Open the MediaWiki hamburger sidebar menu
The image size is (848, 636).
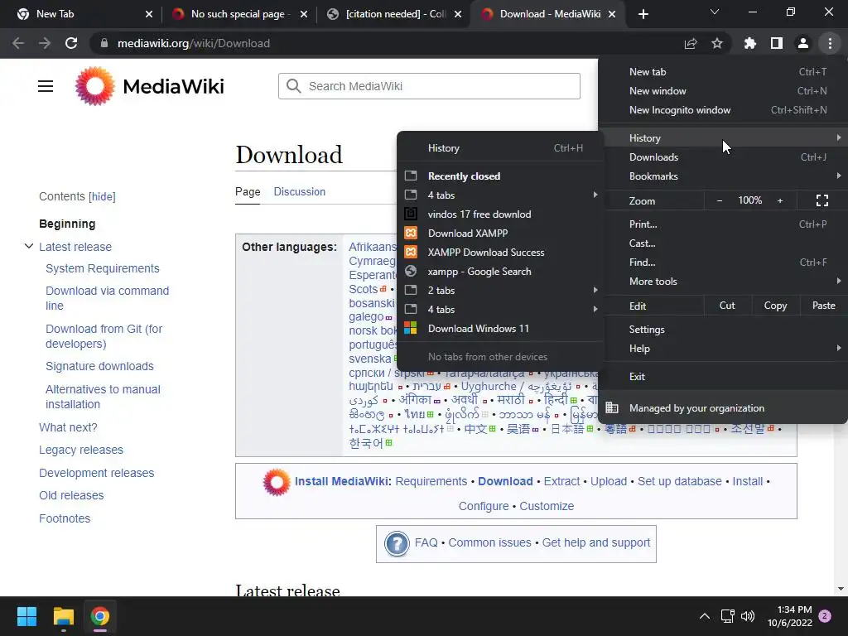click(46, 86)
